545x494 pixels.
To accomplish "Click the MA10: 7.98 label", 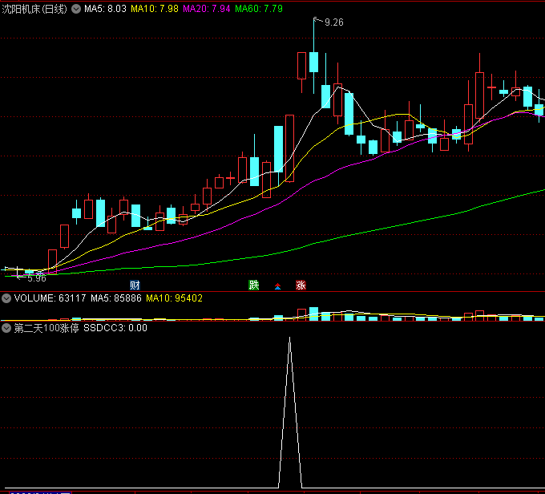I will point(155,9).
